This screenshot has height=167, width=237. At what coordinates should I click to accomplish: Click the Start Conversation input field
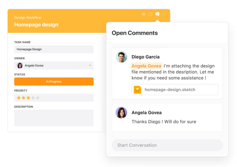tap(167, 145)
